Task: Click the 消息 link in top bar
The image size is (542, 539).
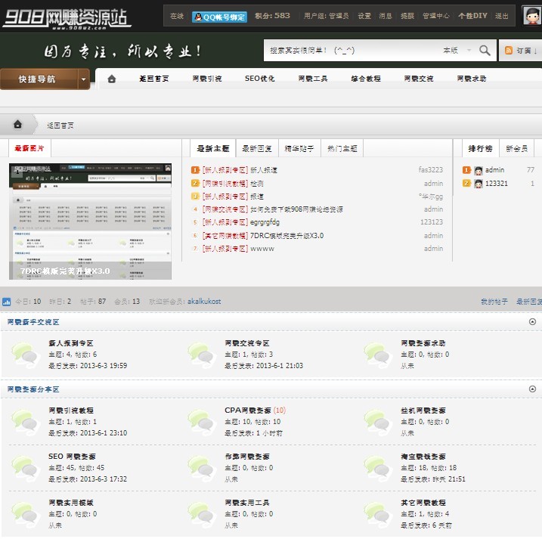Action: click(x=386, y=16)
